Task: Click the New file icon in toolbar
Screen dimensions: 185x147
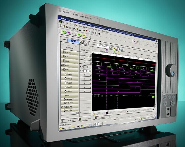Action: point(61,26)
